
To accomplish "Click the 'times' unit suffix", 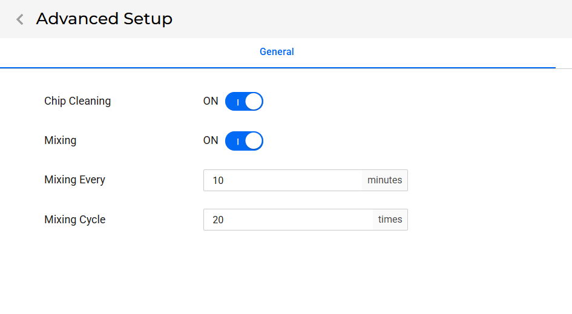I will (x=390, y=220).
